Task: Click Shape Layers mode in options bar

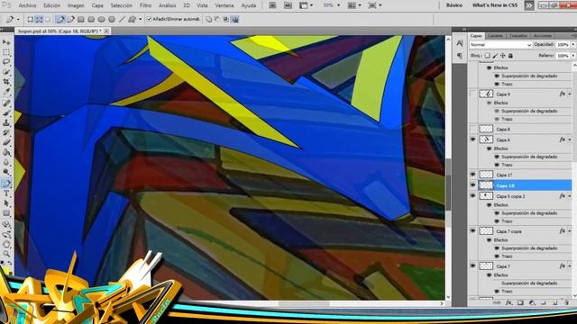Action: coord(31,19)
